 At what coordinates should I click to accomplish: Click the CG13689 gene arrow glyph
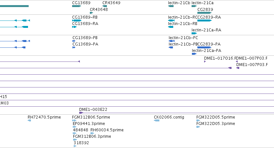click(77, 6)
